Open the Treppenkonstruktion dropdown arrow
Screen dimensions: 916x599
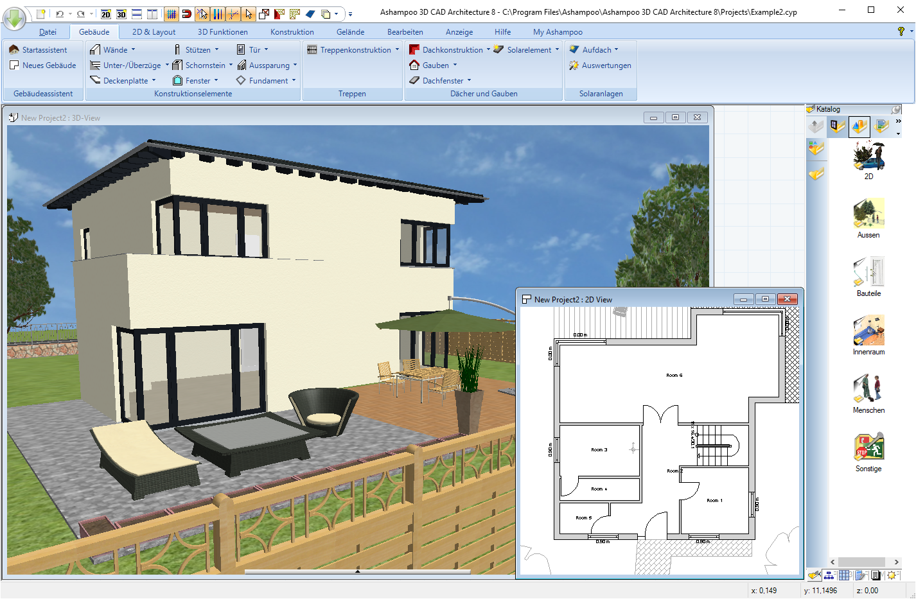(397, 50)
